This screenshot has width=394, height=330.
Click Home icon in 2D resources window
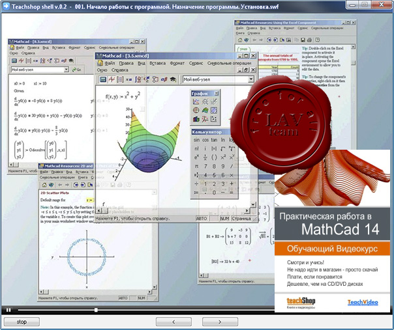tap(44, 185)
